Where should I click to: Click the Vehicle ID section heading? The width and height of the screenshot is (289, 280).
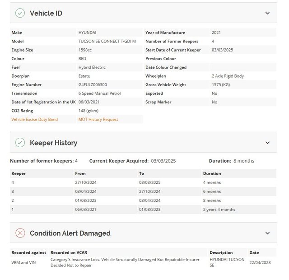click(x=46, y=13)
